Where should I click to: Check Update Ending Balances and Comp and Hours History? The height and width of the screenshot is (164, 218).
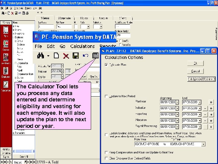click(106, 135)
